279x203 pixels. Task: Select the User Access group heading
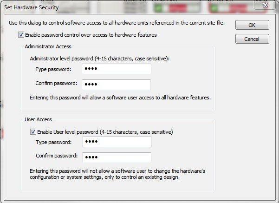click(38, 119)
